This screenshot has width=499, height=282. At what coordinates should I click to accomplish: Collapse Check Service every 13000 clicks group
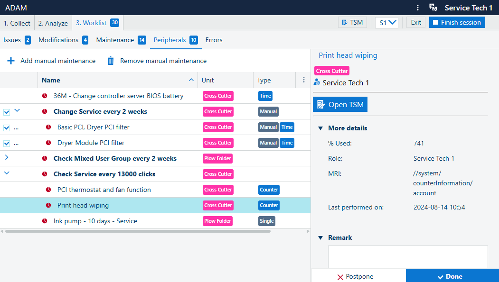point(7,173)
